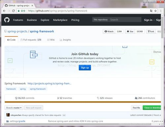
Task: Open Clone or download dropdown
Action: tap(152, 108)
